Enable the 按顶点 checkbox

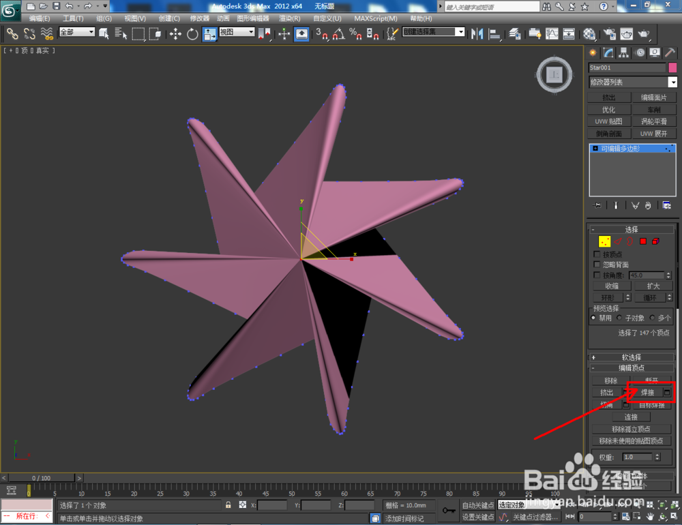click(597, 254)
